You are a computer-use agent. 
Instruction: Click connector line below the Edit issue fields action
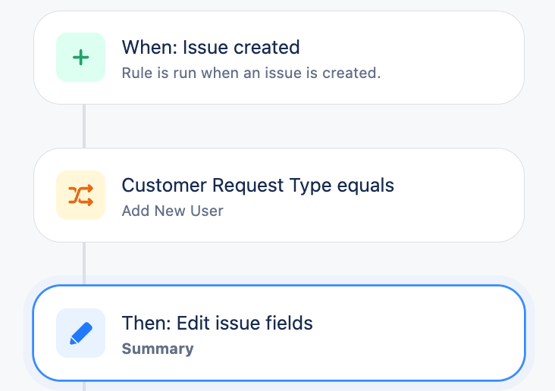click(84, 386)
